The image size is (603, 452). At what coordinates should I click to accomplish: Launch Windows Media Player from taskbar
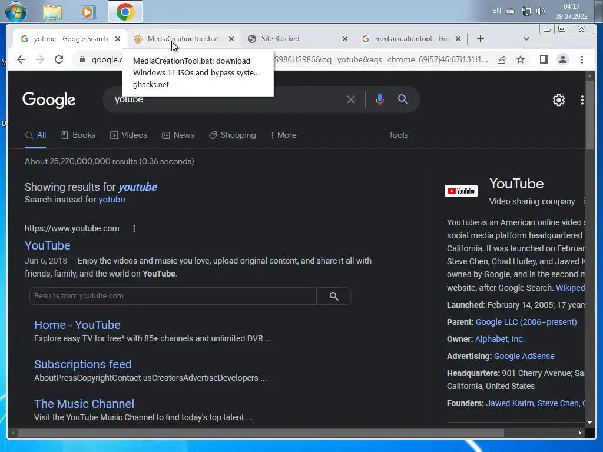[x=88, y=12]
